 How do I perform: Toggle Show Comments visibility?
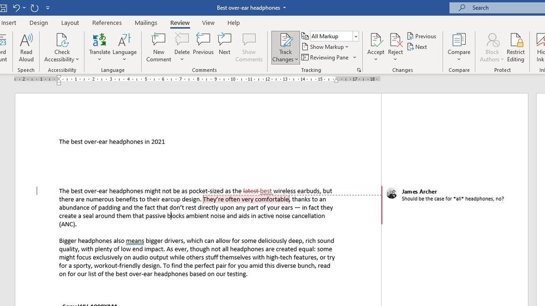click(248, 47)
